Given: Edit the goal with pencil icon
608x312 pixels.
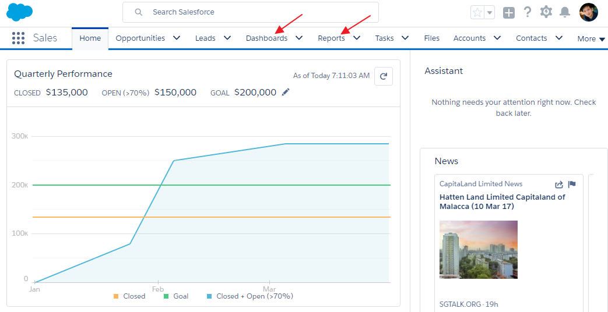Looking at the screenshot, I should 286,92.
